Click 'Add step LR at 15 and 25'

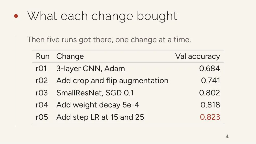click(100, 117)
